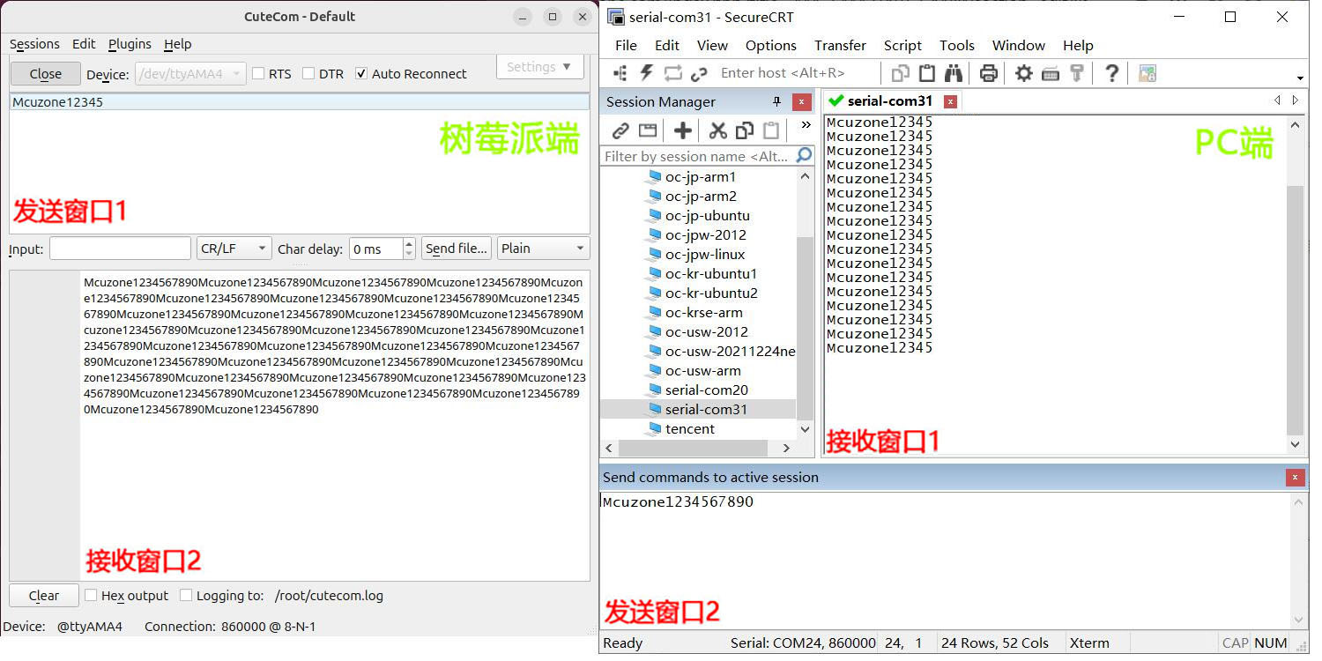This screenshot has height=661, width=1322.
Task: Click the Copy icon in Session Manager toolbar
Action: pyautogui.click(x=745, y=131)
